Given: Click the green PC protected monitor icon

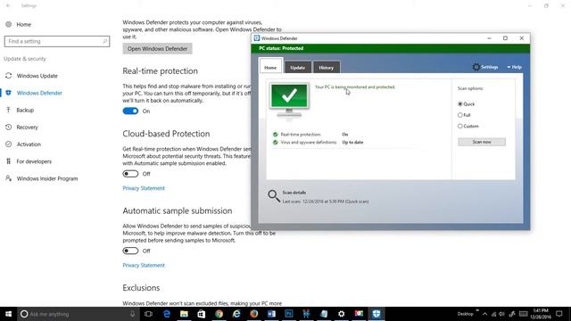Looking at the screenshot, I should point(289,101).
